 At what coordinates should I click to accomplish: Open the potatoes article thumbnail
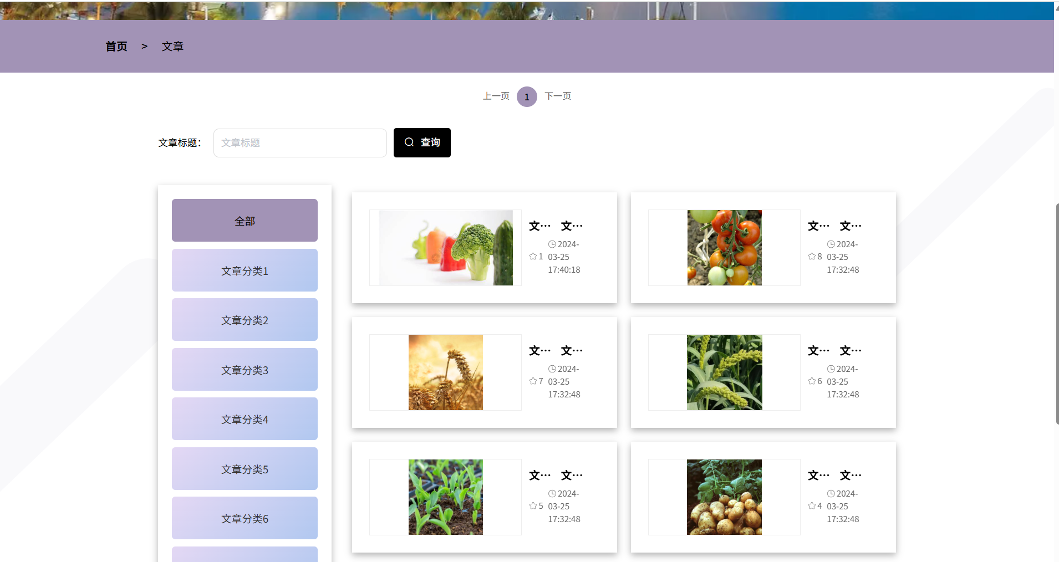[x=724, y=497]
